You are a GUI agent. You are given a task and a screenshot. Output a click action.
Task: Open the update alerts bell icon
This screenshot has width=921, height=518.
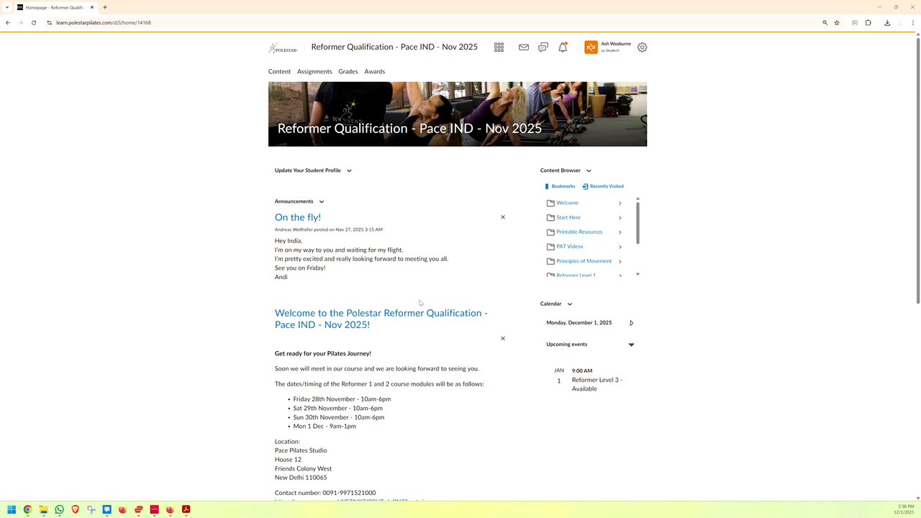point(563,47)
